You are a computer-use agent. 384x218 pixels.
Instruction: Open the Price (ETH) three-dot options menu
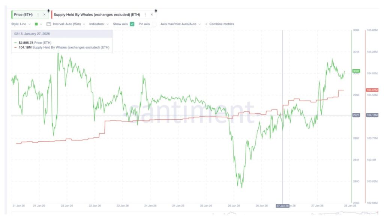[38, 15]
